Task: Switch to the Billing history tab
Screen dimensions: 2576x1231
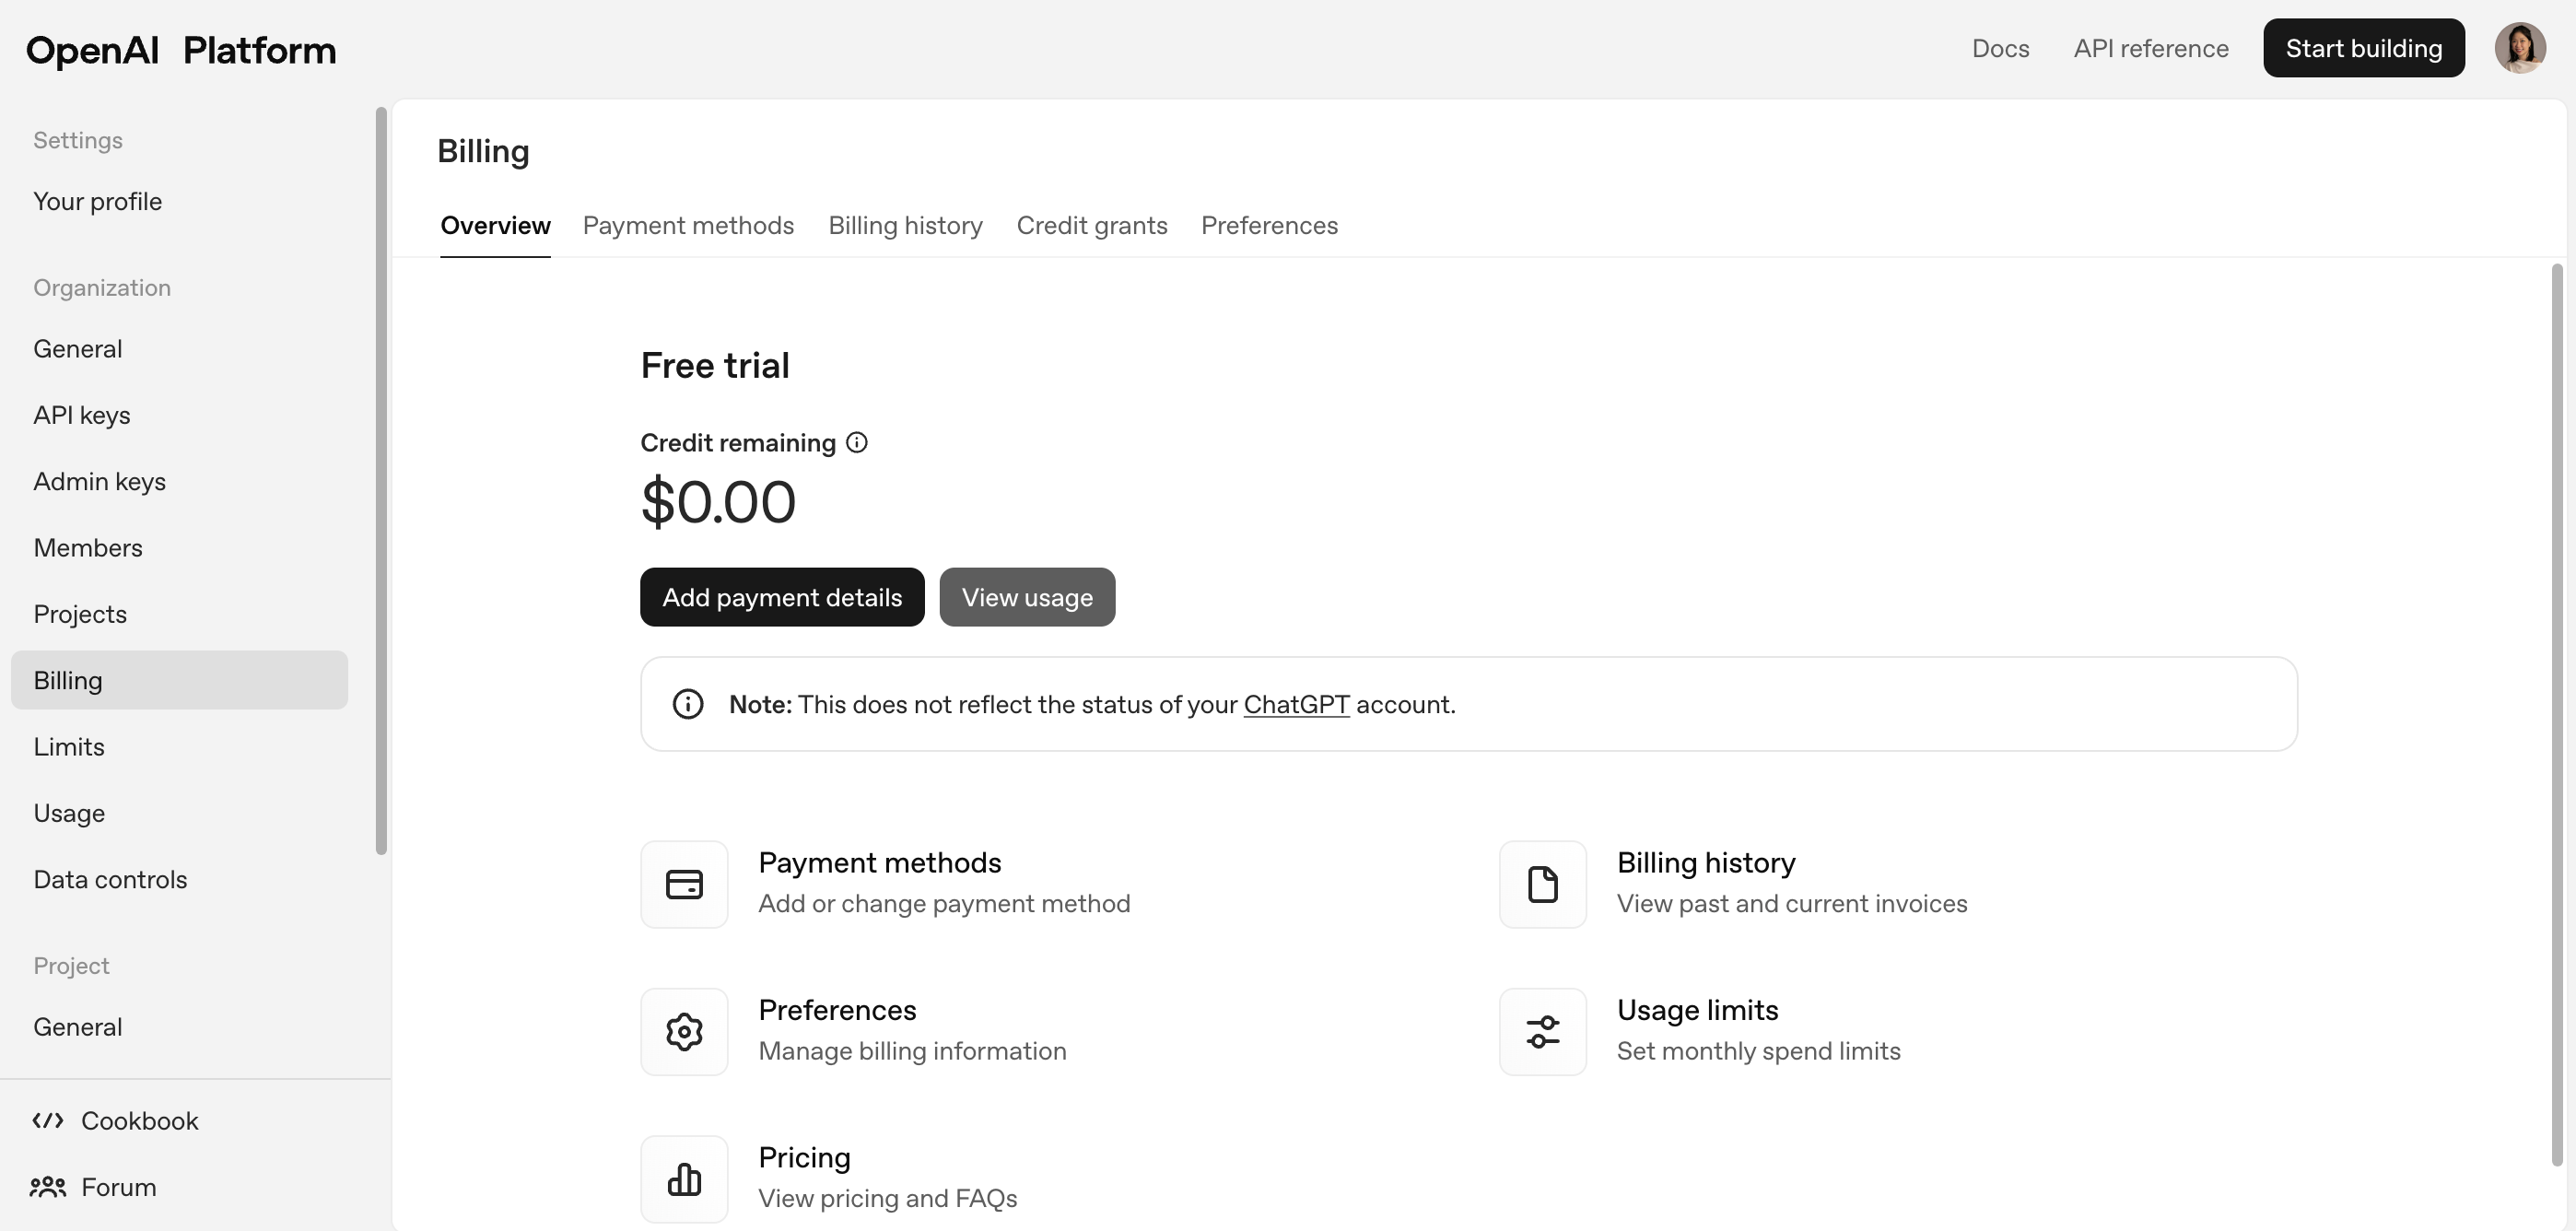Action: coord(906,226)
